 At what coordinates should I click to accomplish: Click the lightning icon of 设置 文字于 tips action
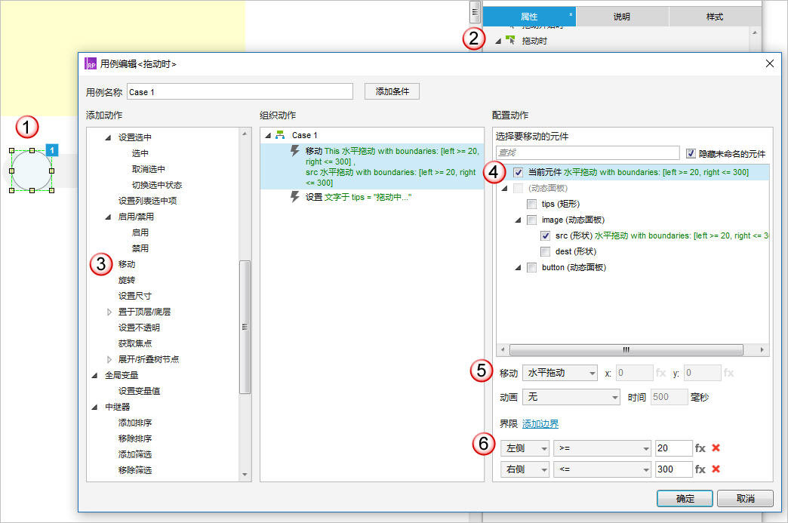click(295, 197)
